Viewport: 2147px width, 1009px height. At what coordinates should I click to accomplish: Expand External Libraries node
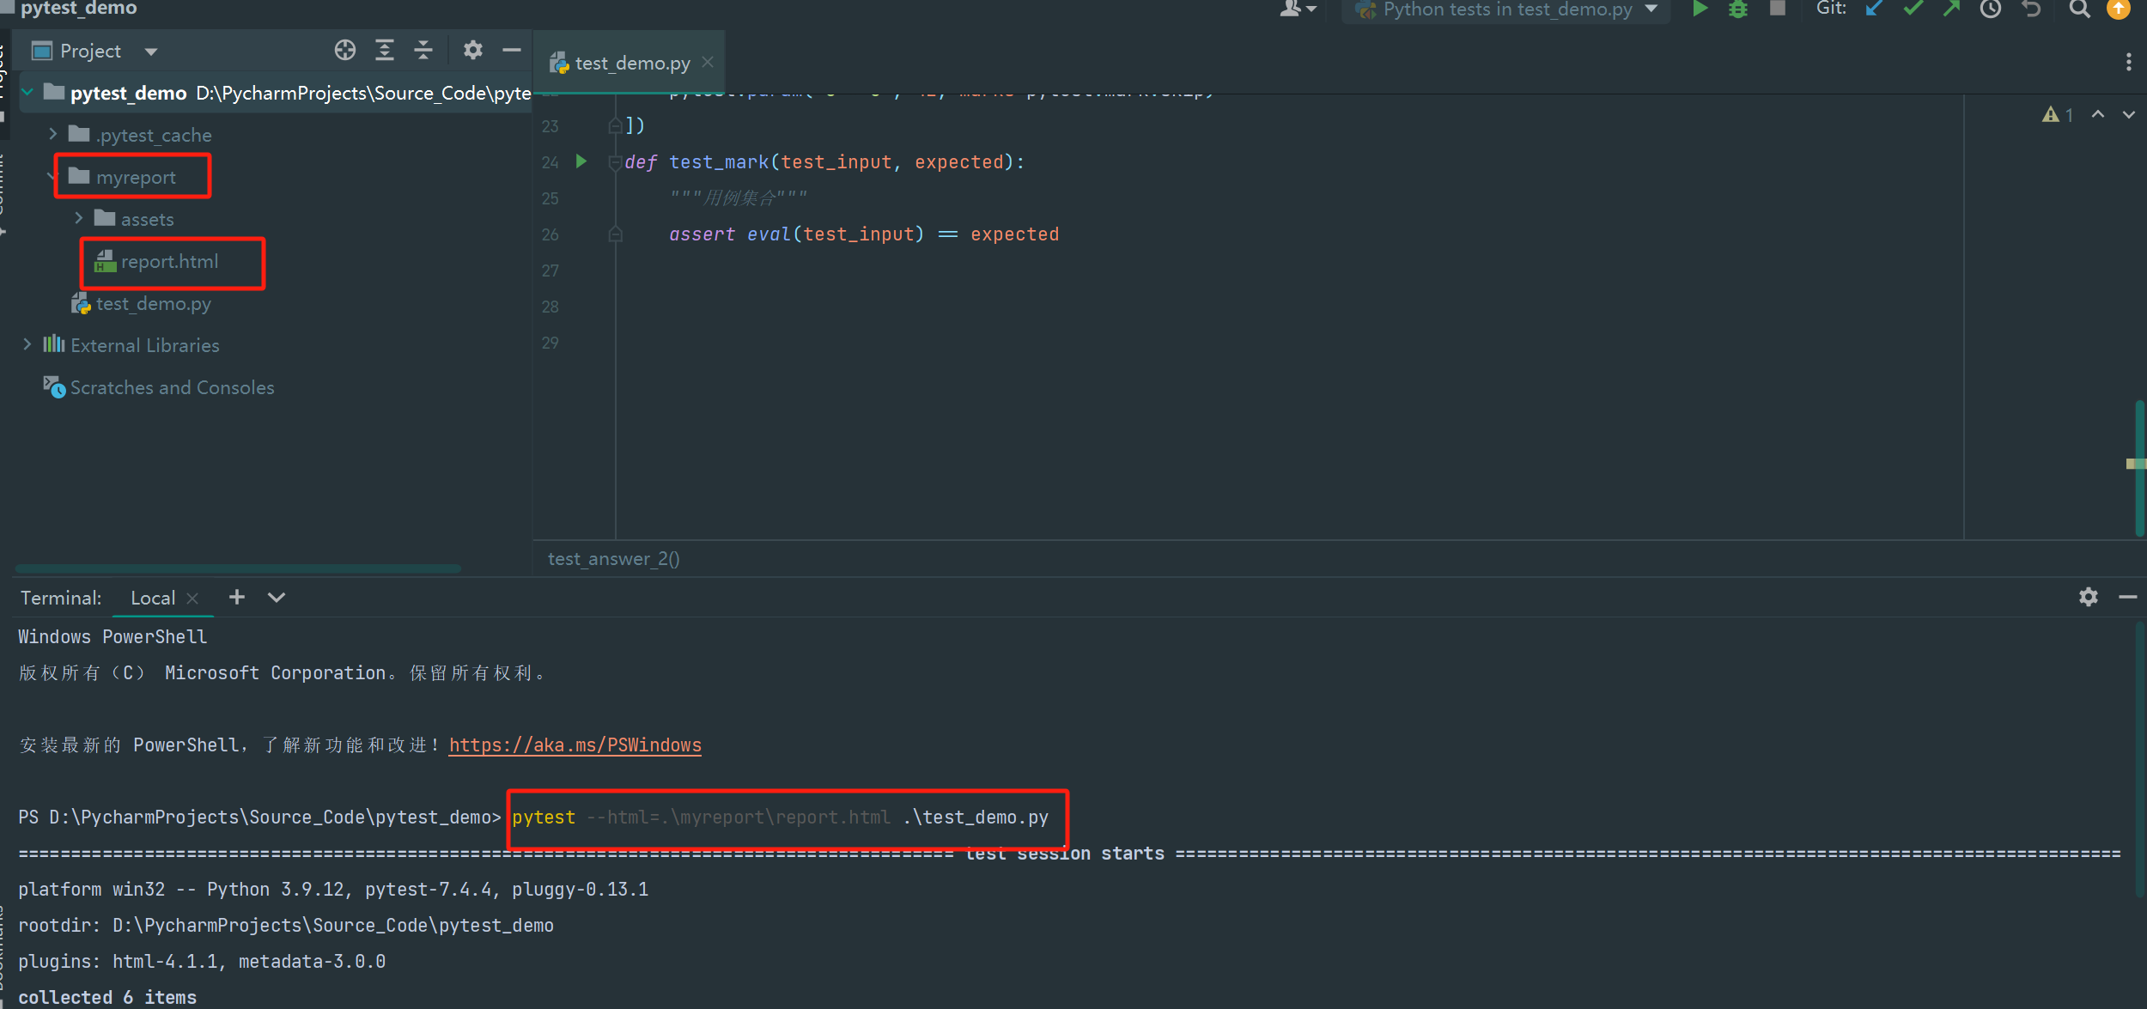(27, 344)
